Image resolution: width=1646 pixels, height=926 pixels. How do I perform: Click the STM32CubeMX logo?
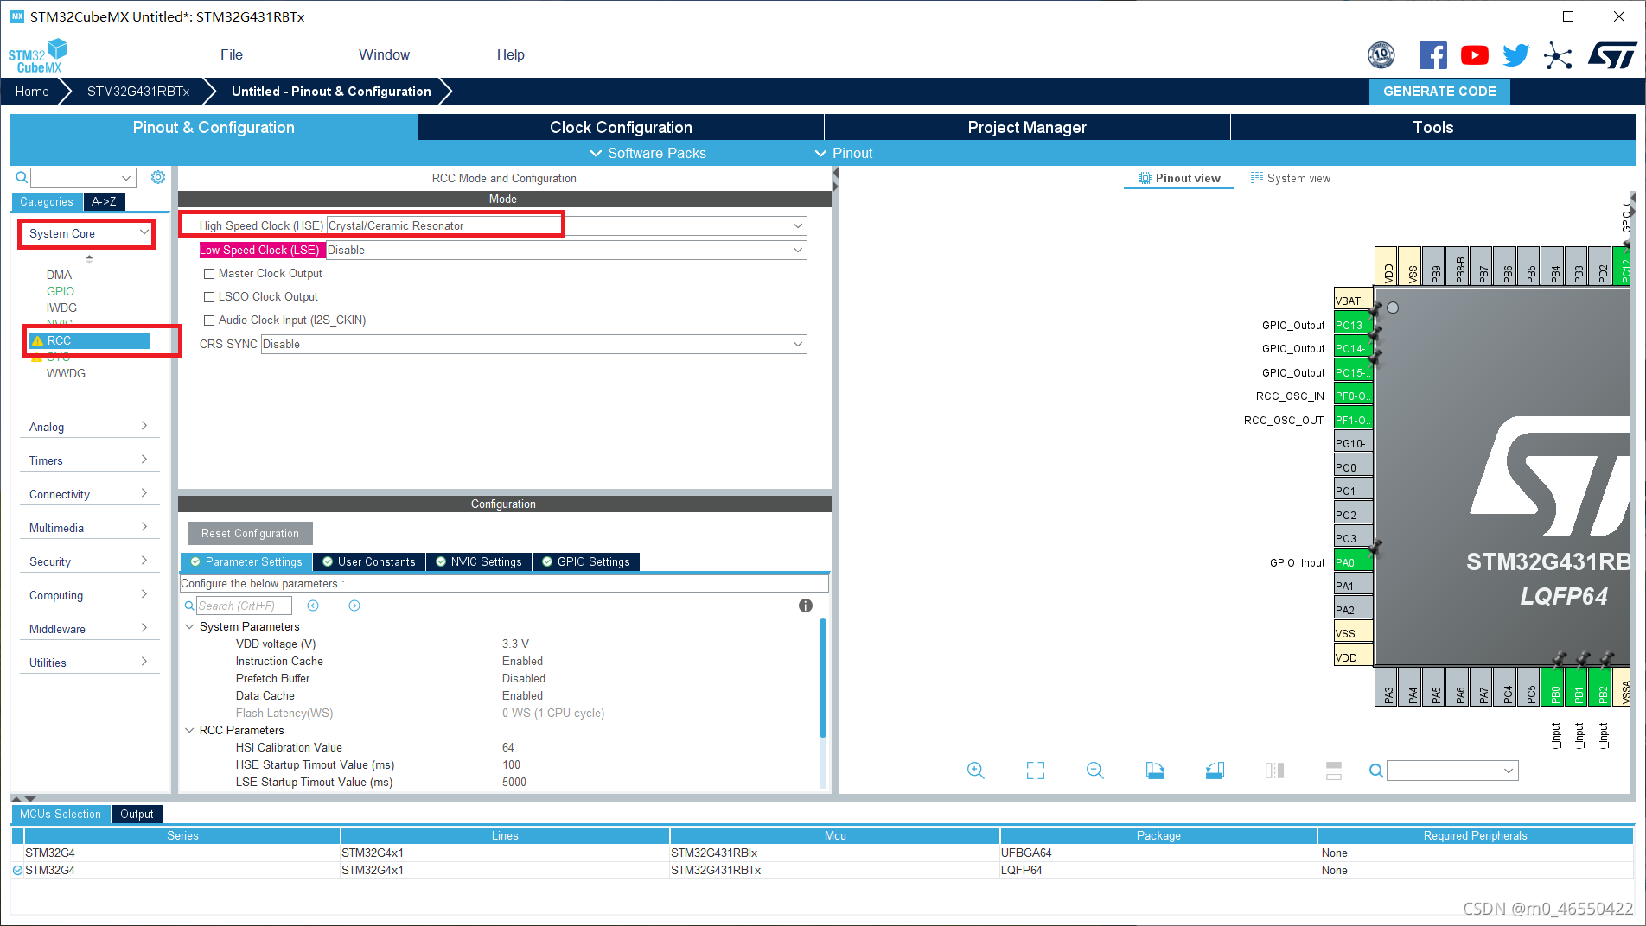(38, 56)
